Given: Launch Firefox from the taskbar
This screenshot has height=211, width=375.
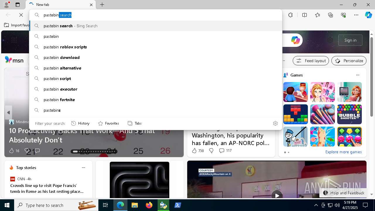Looking at the screenshot, I should pos(149,205).
